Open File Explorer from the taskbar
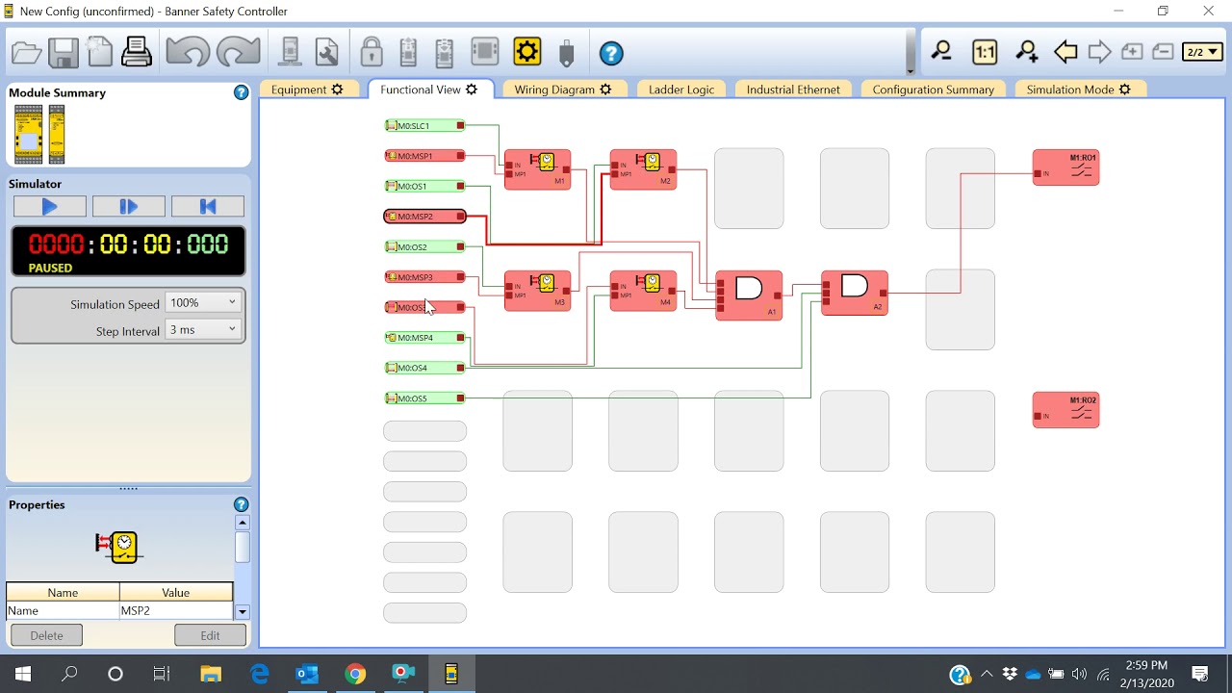Image resolution: width=1232 pixels, height=693 pixels. point(210,674)
